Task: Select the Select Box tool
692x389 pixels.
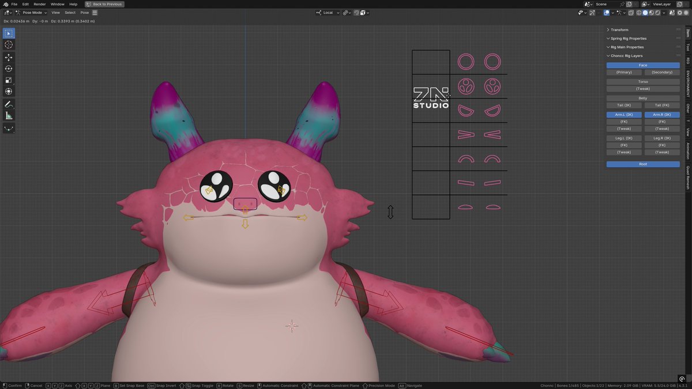Action: (x=9, y=33)
